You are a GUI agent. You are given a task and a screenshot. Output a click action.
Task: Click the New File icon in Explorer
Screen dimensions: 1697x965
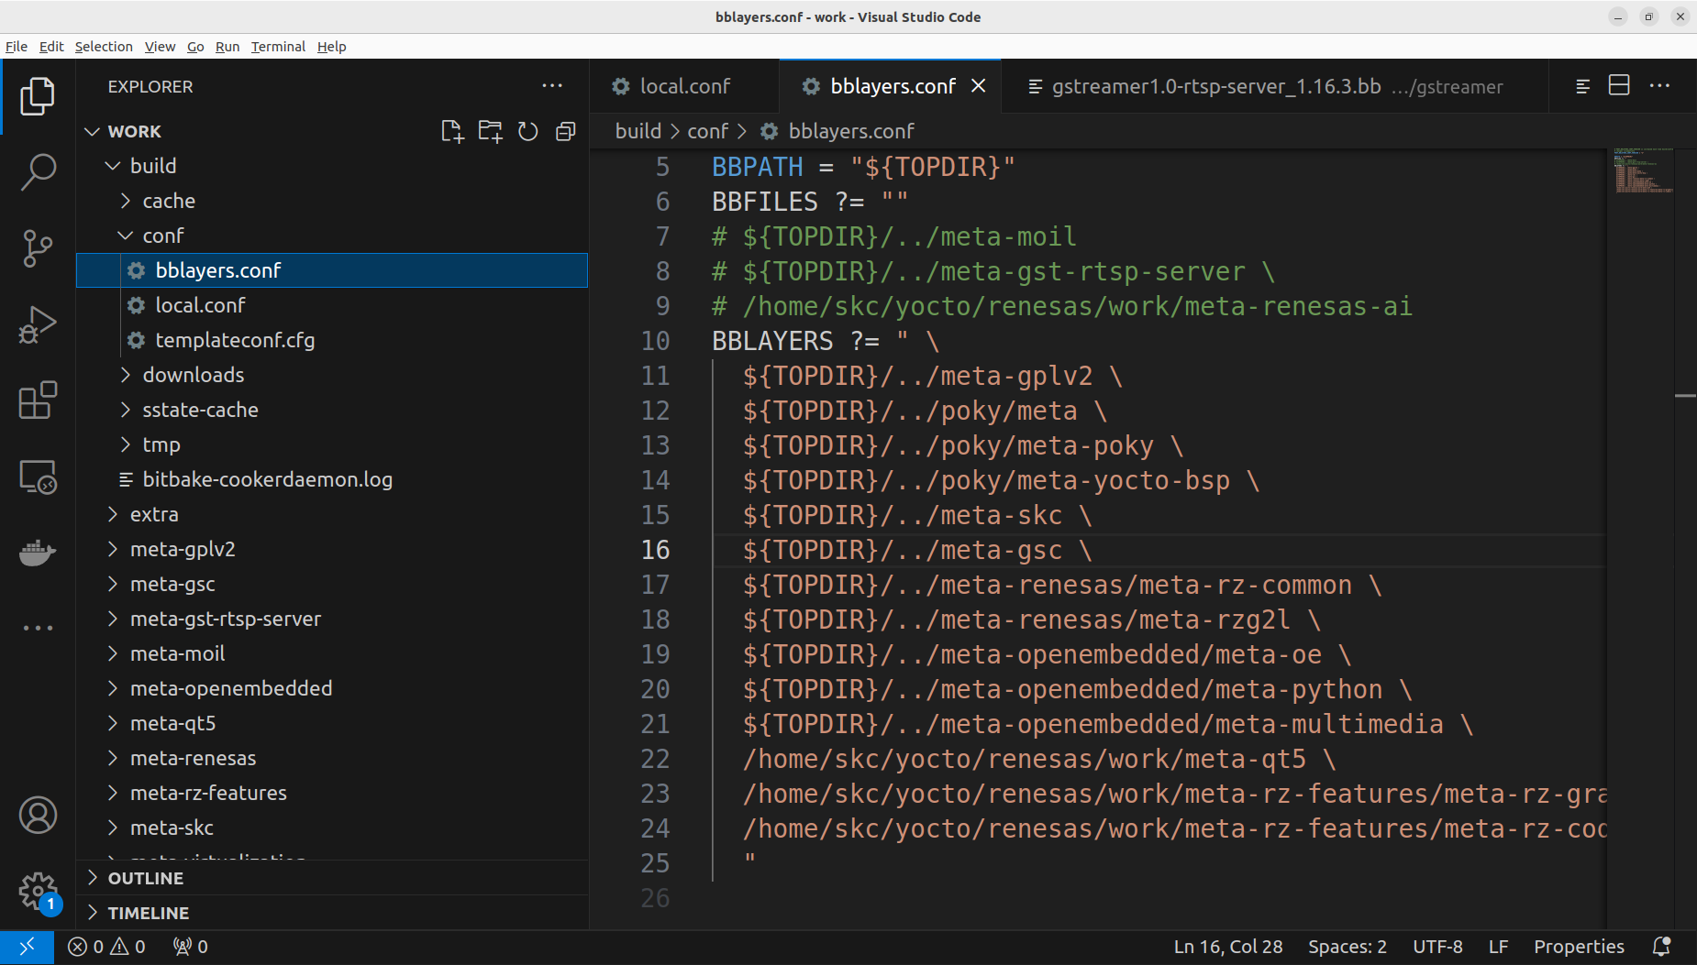point(452,132)
